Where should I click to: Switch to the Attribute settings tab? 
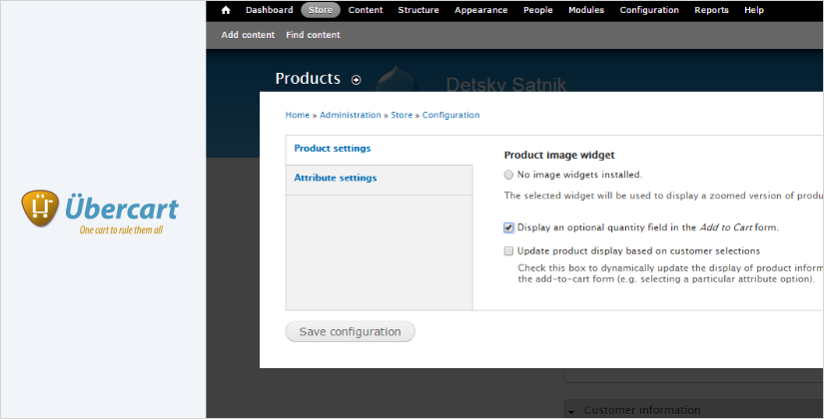pos(336,178)
